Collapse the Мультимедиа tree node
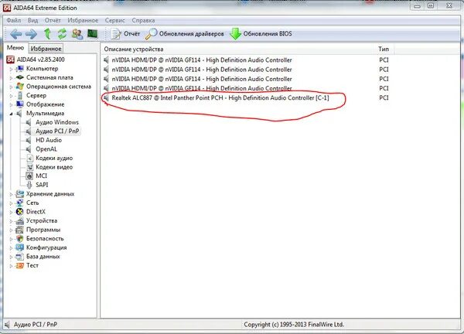This screenshot has height=334, width=464. 11,114
